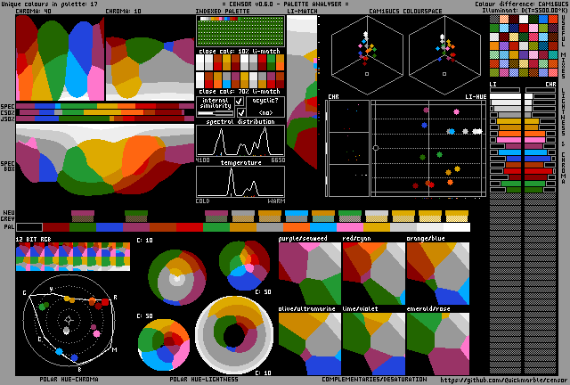The image size is (570, 385).
Task: Tick the upper internal similarity checkbox
Action: 240,102
